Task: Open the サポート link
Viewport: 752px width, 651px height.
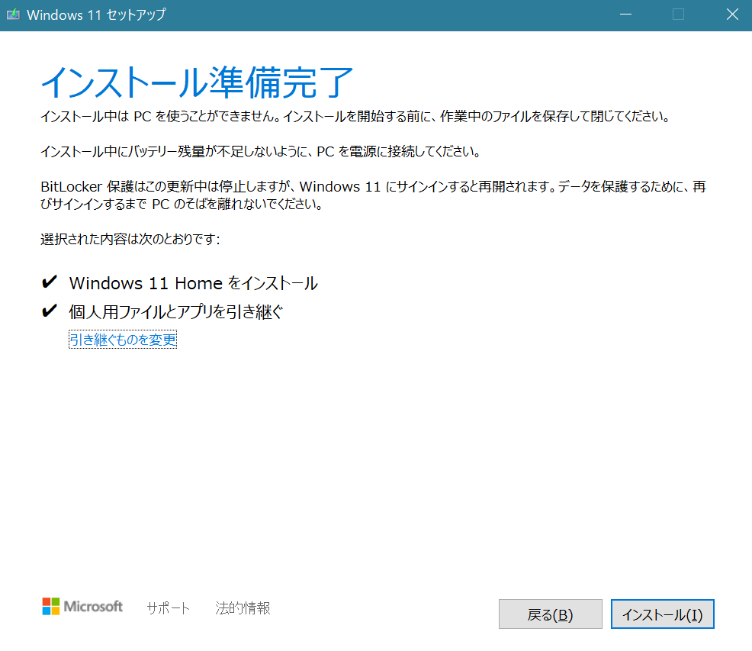Action: click(x=169, y=607)
